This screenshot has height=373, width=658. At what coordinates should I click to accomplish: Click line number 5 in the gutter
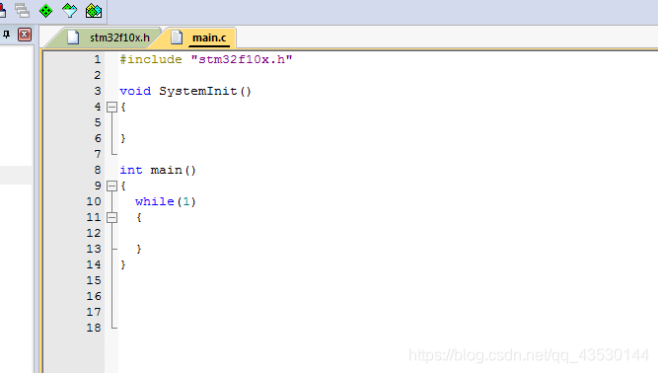click(98, 122)
